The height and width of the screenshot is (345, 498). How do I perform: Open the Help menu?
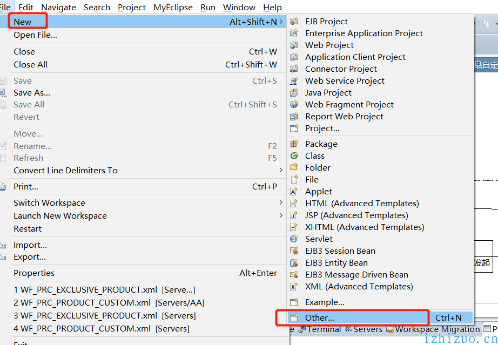coord(273,8)
